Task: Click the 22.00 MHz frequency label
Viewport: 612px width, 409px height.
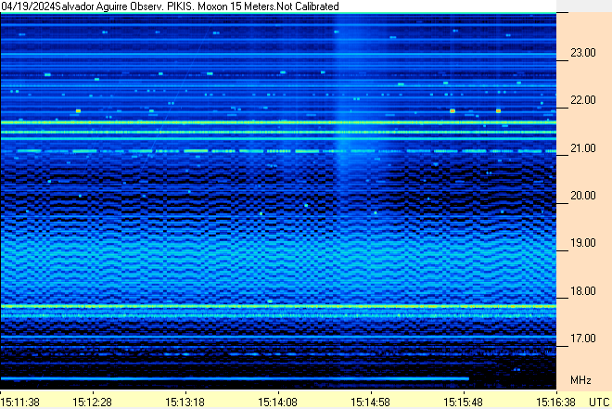Action: pyautogui.click(x=583, y=100)
